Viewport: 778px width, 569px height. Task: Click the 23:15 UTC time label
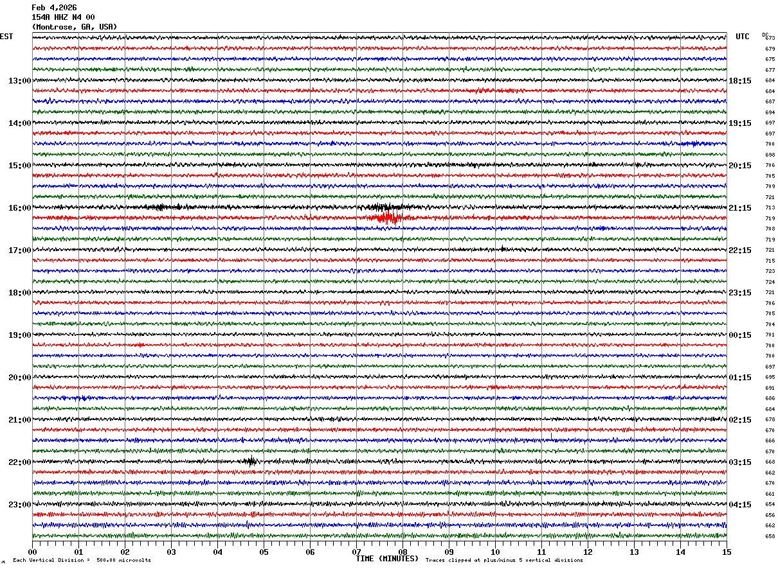click(x=740, y=293)
